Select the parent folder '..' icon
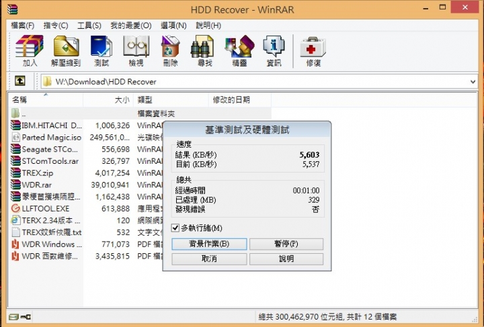Image resolution: width=484 pixels, height=327 pixels. click(15, 113)
